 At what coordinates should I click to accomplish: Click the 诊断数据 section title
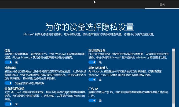(10, 68)
